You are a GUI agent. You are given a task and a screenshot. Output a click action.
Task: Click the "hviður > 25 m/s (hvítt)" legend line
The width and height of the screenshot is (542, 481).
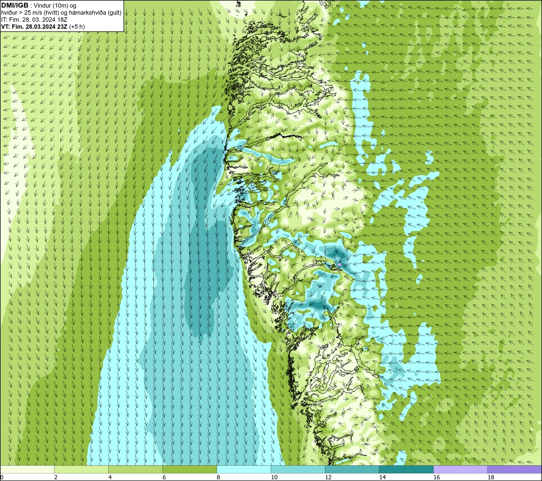pyautogui.click(x=61, y=12)
